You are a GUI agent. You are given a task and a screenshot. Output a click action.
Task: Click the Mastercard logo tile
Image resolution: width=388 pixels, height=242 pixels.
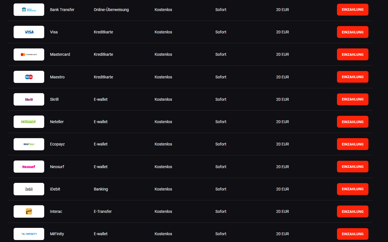point(29,54)
